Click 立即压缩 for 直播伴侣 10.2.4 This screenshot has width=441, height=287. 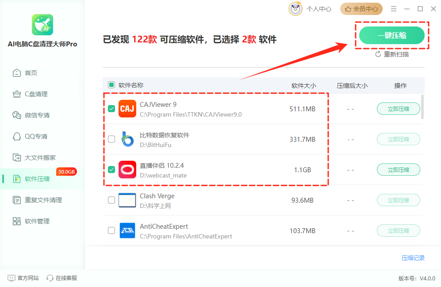(399, 170)
